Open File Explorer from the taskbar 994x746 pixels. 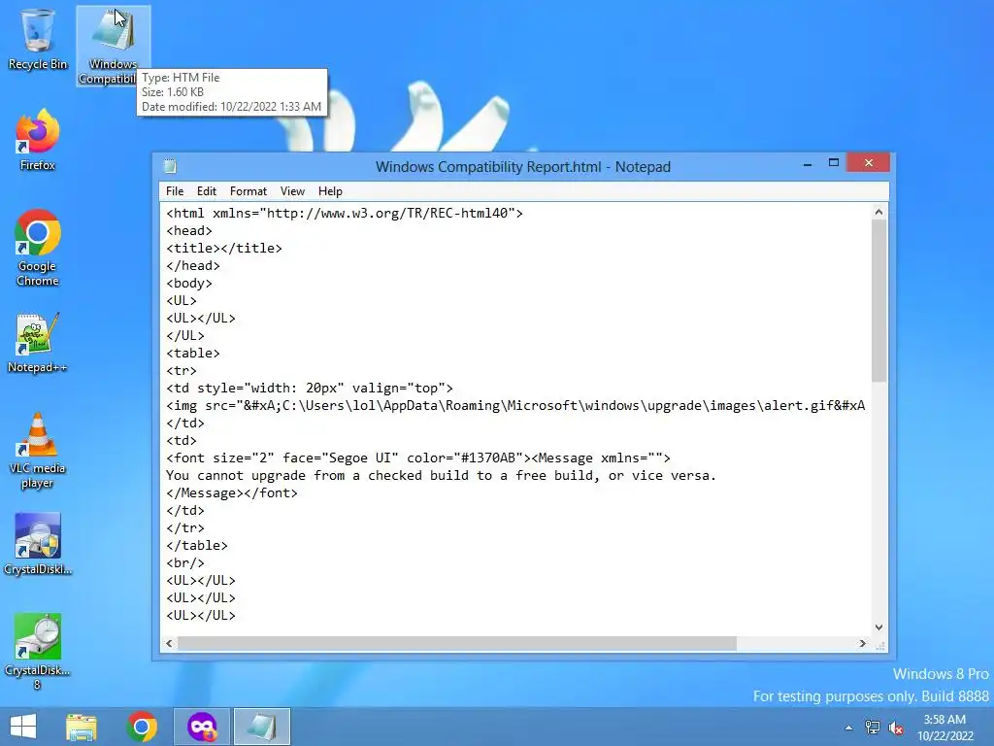pos(82,727)
